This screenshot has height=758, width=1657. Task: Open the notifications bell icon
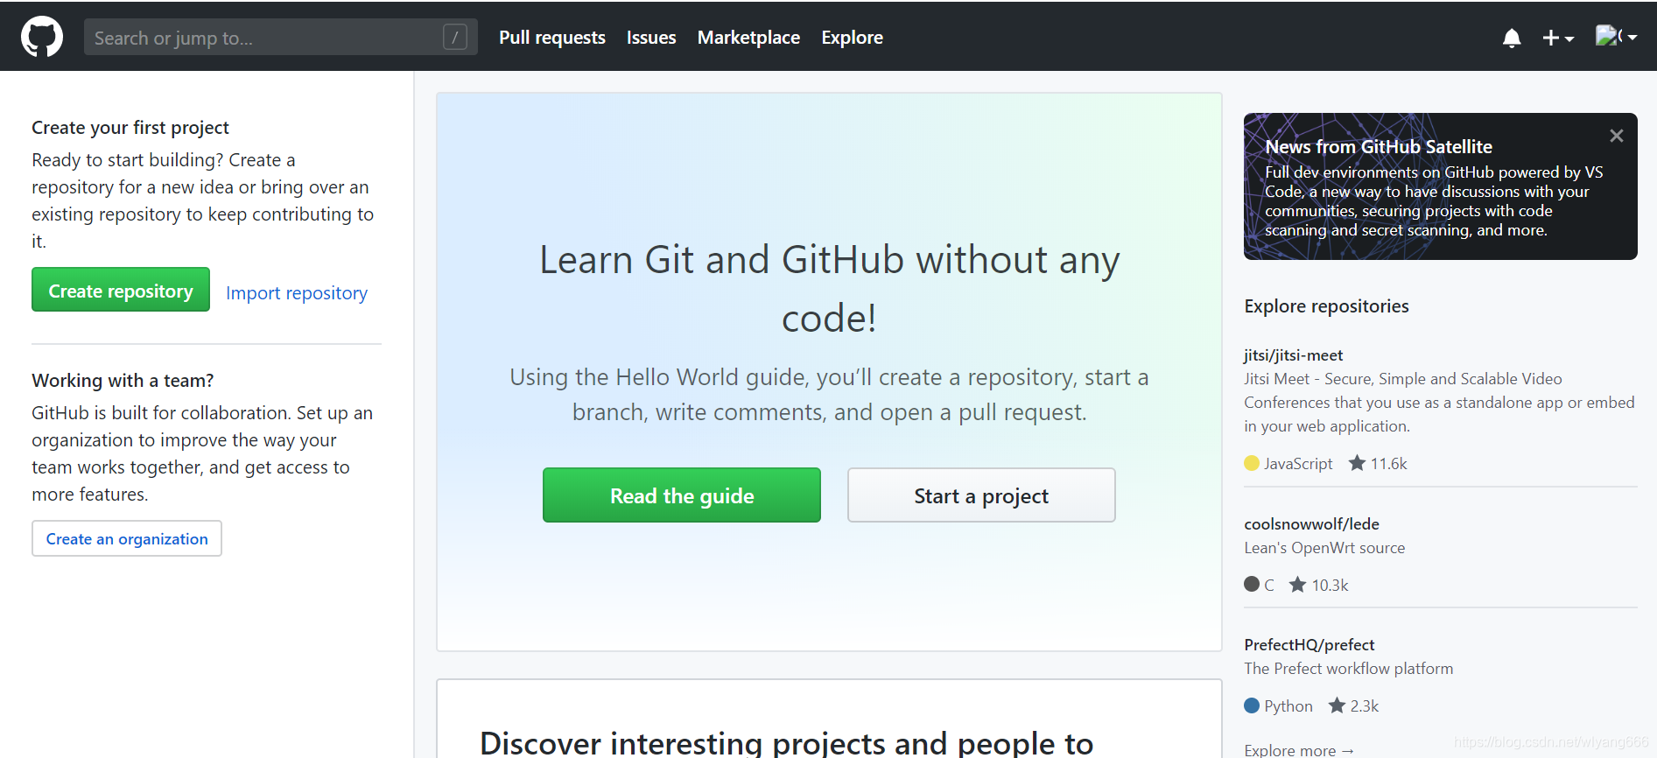tap(1512, 38)
